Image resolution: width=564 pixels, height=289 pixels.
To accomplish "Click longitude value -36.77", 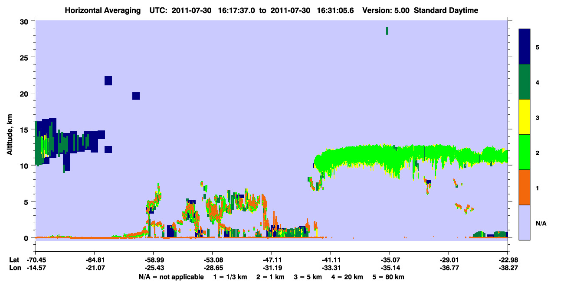I will tap(448, 268).
